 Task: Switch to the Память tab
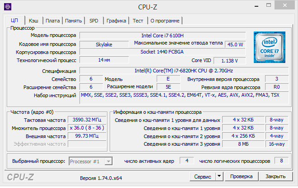tap(73, 21)
